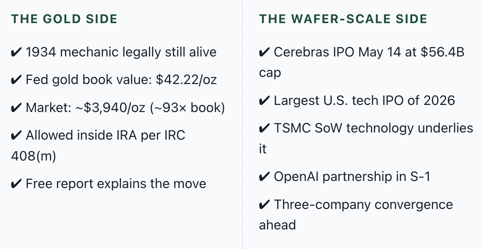Click checkmark next to Free report explains
Viewport: 482px width, 249px height.
click(16, 184)
